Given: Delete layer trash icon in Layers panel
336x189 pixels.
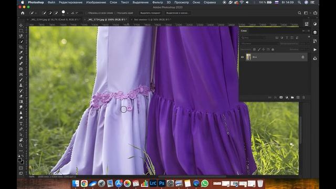Looking at the screenshot, I should tap(303, 97).
